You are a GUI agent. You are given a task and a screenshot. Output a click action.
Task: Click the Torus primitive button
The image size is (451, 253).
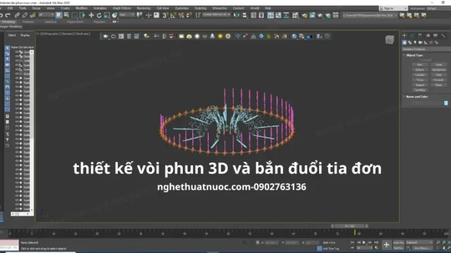pyautogui.click(x=420, y=80)
